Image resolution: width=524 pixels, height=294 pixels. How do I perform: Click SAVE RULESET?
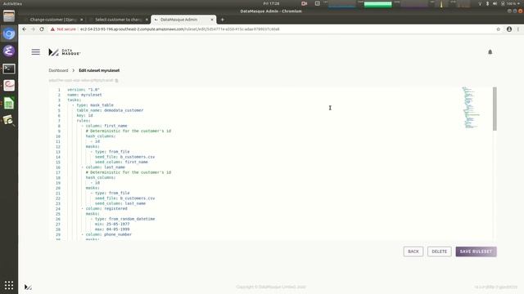476,252
